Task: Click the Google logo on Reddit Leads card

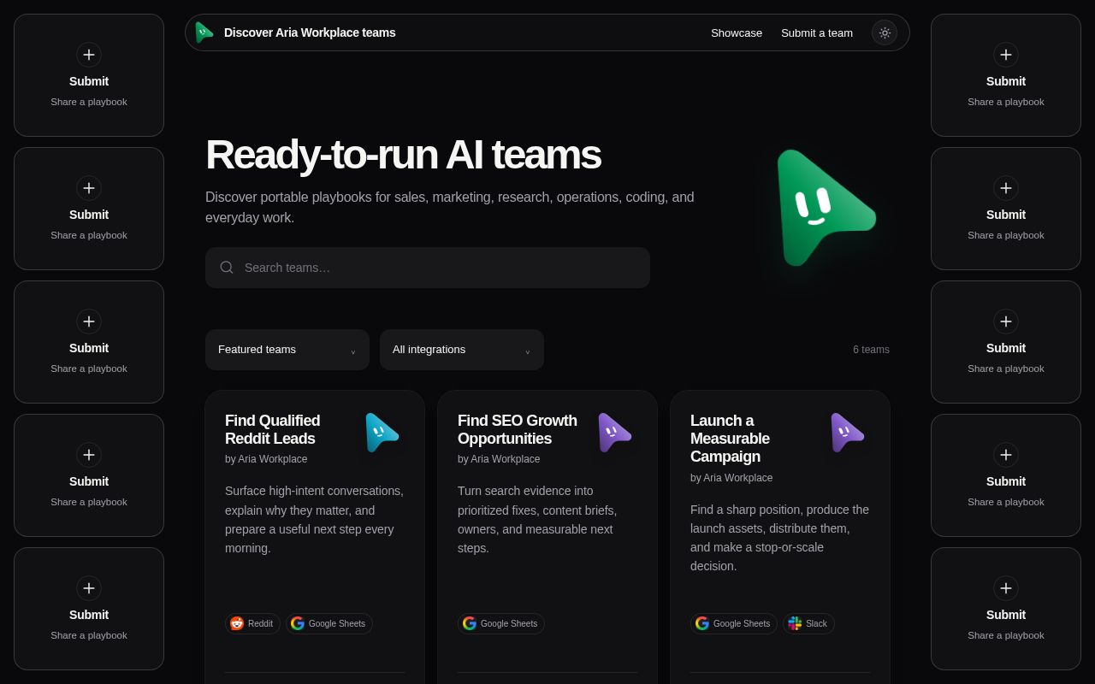Action: (298, 623)
